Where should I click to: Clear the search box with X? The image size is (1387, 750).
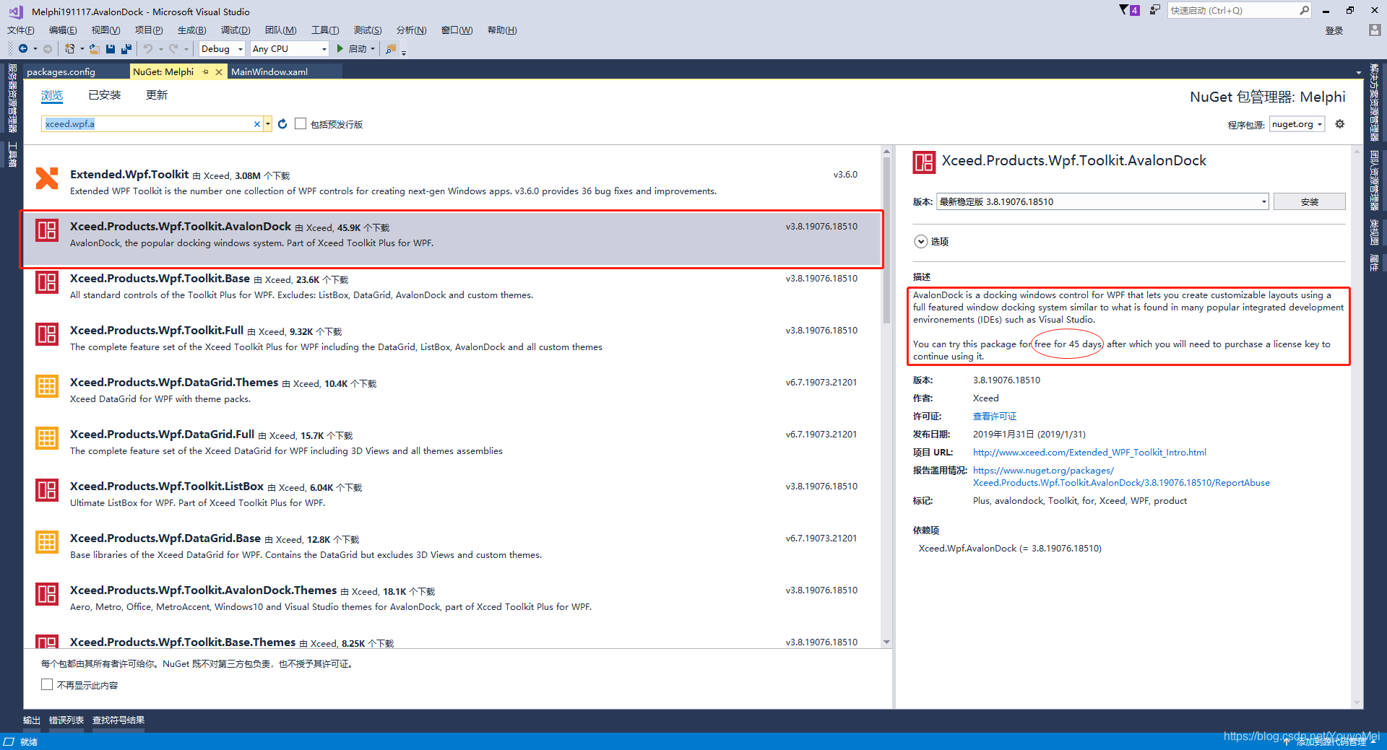tap(256, 124)
